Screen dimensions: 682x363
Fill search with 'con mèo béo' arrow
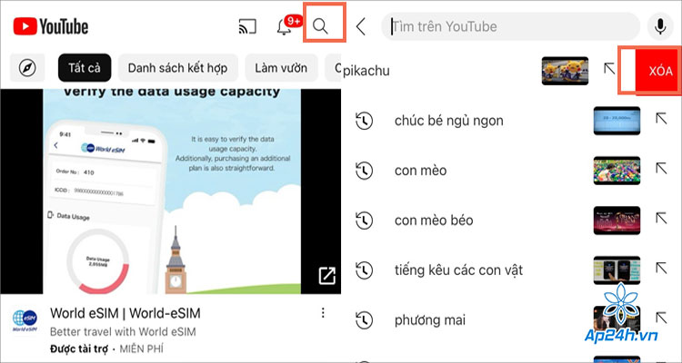[661, 218]
